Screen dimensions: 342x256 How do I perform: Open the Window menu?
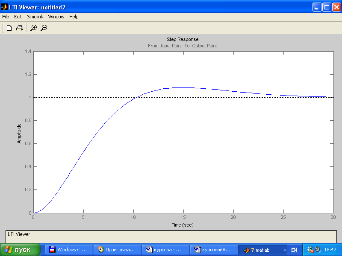[x=56, y=17]
